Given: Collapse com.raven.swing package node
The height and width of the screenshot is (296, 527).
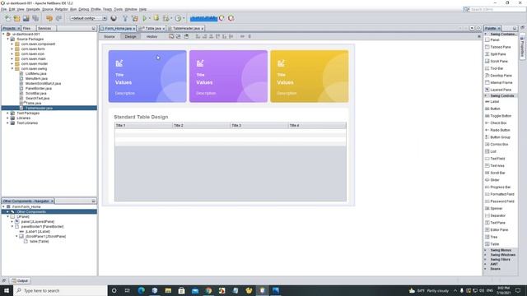Looking at the screenshot, I should pos(12,68).
